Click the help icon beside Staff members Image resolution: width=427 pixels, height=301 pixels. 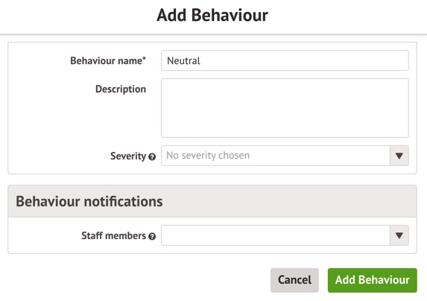coord(152,236)
